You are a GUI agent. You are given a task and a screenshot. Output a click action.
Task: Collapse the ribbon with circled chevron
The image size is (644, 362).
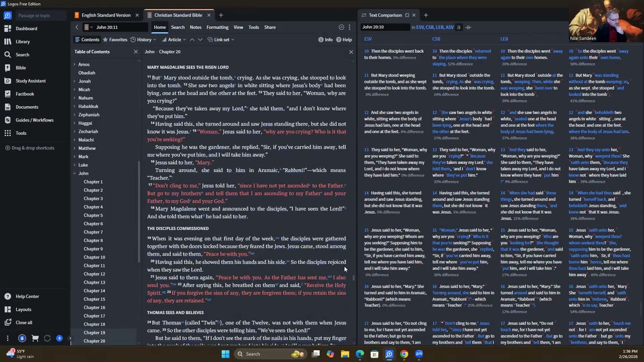tap(341, 27)
